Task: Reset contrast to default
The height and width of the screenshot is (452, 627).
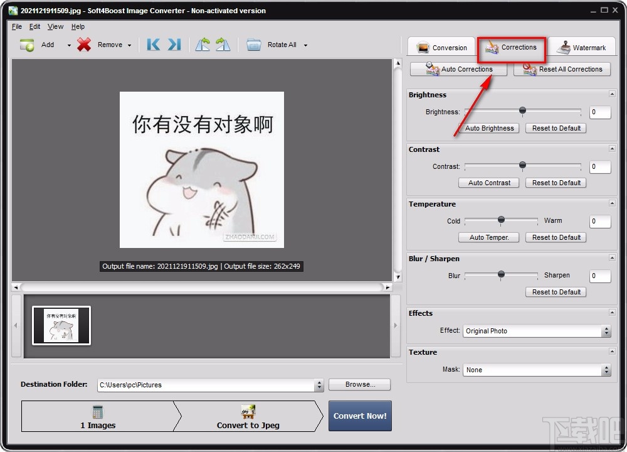Action: click(556, 183)
